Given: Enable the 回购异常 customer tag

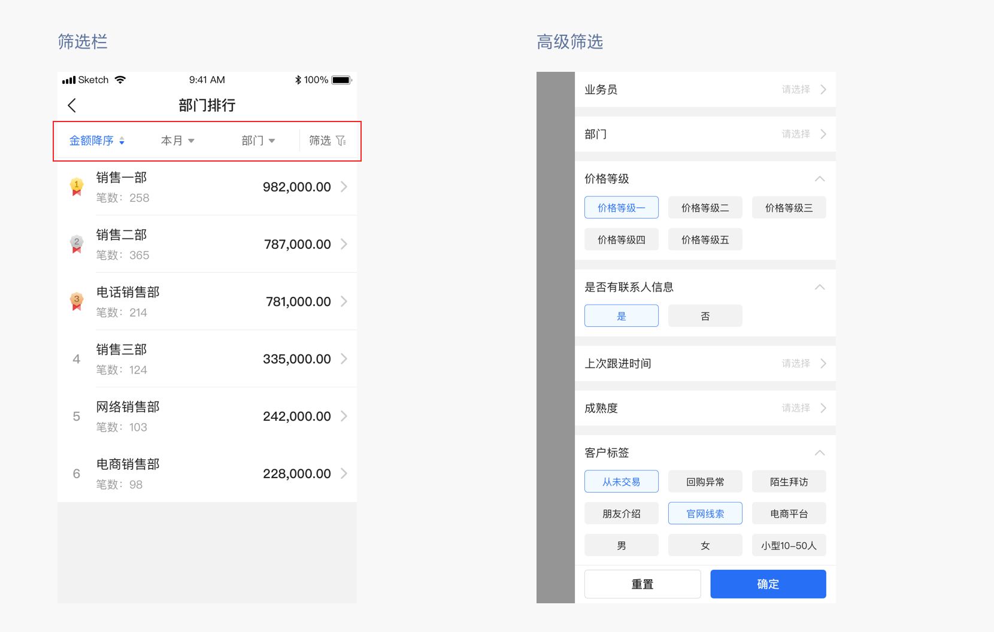Looking at the screenshot, I should coord(705,482).
